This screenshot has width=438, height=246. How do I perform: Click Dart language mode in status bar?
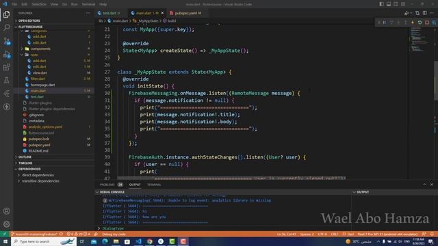click(348, 234)
